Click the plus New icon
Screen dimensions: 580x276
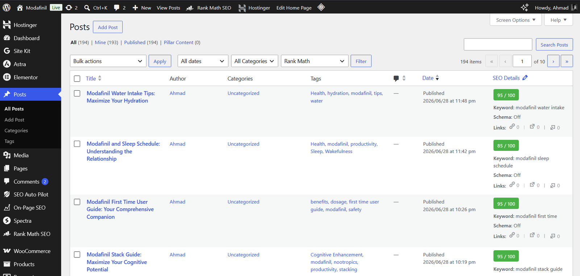coord(135,8)
